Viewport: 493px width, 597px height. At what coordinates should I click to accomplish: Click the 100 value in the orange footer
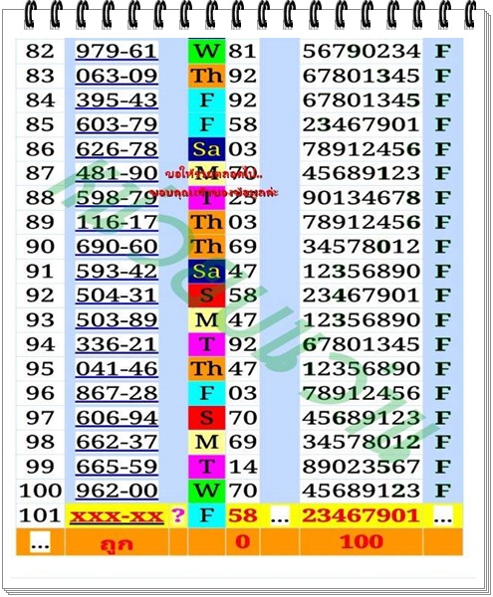coord(362,541)
